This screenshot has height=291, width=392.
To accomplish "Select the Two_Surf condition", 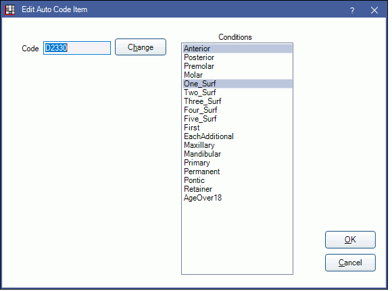I will (x=237, y=92).
